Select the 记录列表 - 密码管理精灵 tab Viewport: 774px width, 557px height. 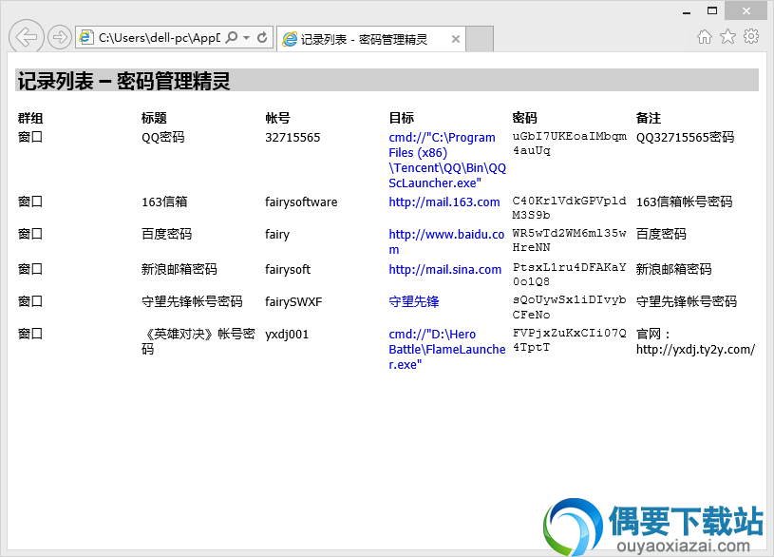point(370,39)
